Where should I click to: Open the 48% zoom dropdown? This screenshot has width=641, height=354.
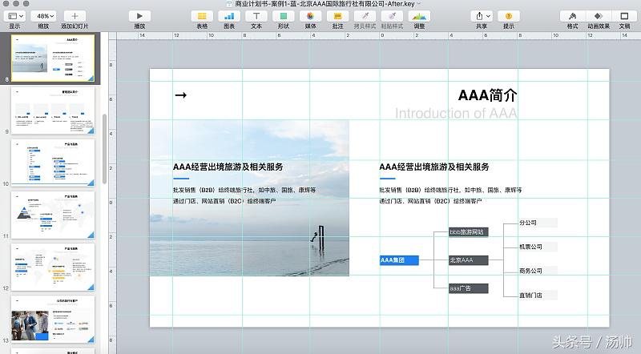coord(43,16)
